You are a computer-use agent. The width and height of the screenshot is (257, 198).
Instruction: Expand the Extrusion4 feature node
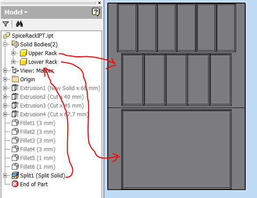(x=5, y=114)
